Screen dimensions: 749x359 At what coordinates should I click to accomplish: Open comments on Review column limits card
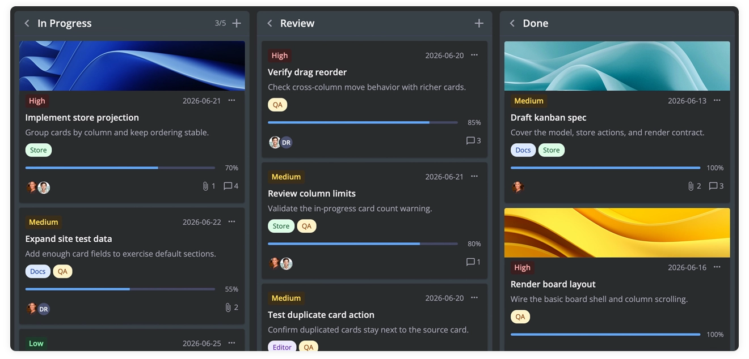[473, 262]
